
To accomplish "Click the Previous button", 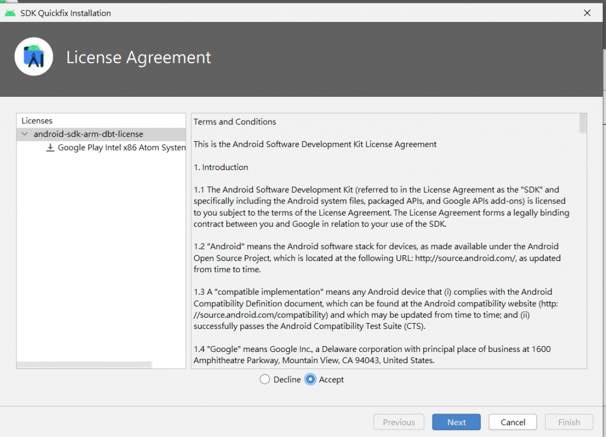I will pyautogui.click(x=399, y=422).
